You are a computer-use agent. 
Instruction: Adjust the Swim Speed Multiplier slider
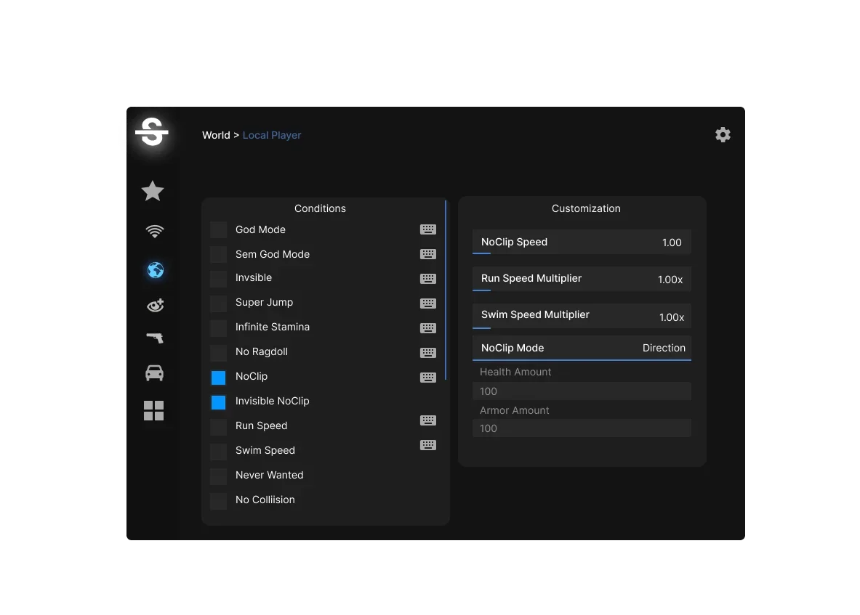(582, 316)
